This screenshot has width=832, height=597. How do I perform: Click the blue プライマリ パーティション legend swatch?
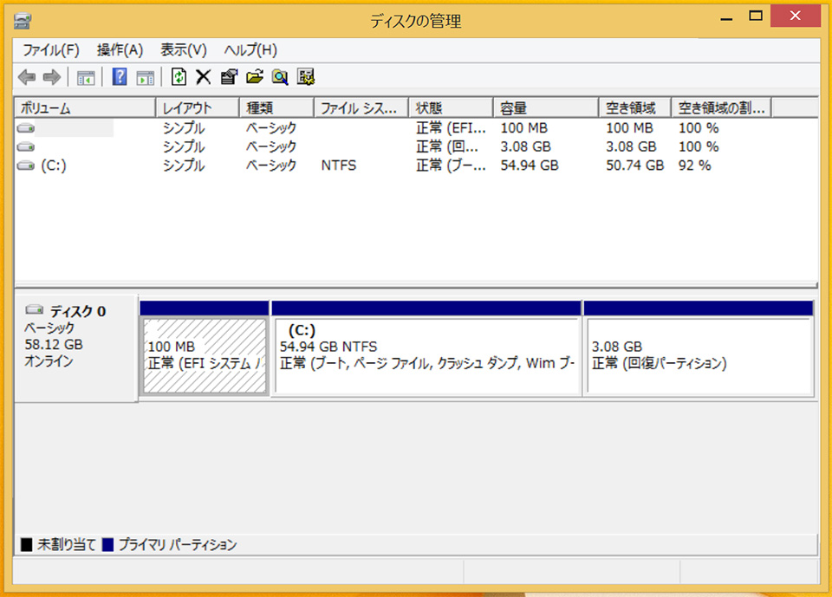coord(107,544)
